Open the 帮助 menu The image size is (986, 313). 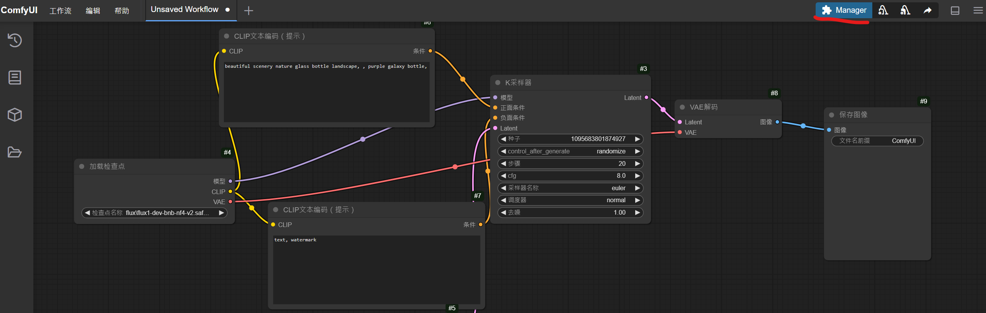pos(122,10)
